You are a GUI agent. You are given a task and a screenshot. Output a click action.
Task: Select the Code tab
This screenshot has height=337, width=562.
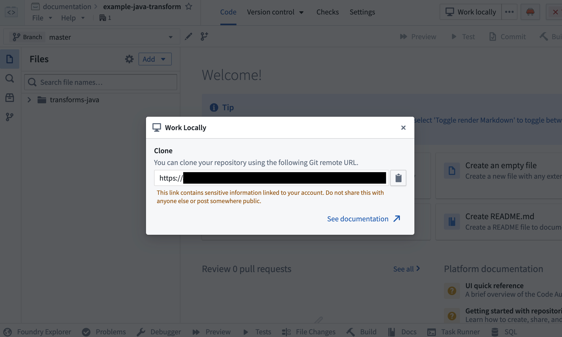coord(228,12)
